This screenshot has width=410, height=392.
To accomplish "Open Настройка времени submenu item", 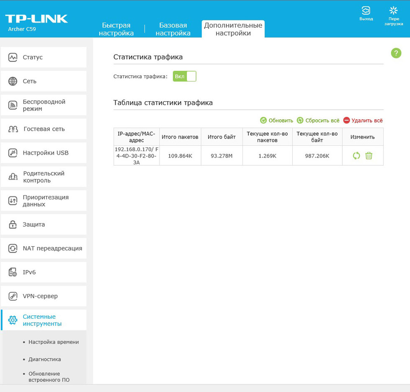I will coord(53,342).
